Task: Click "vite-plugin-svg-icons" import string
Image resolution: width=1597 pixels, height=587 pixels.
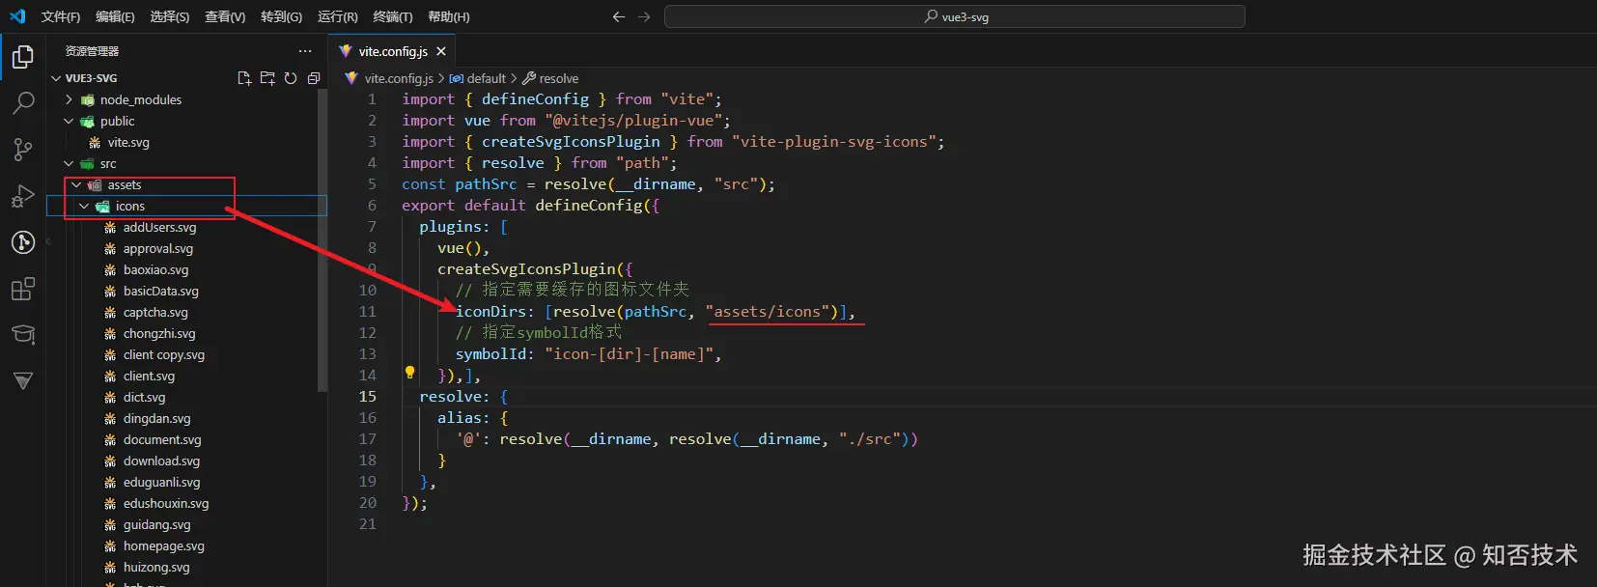Action: tap(833, 141)
